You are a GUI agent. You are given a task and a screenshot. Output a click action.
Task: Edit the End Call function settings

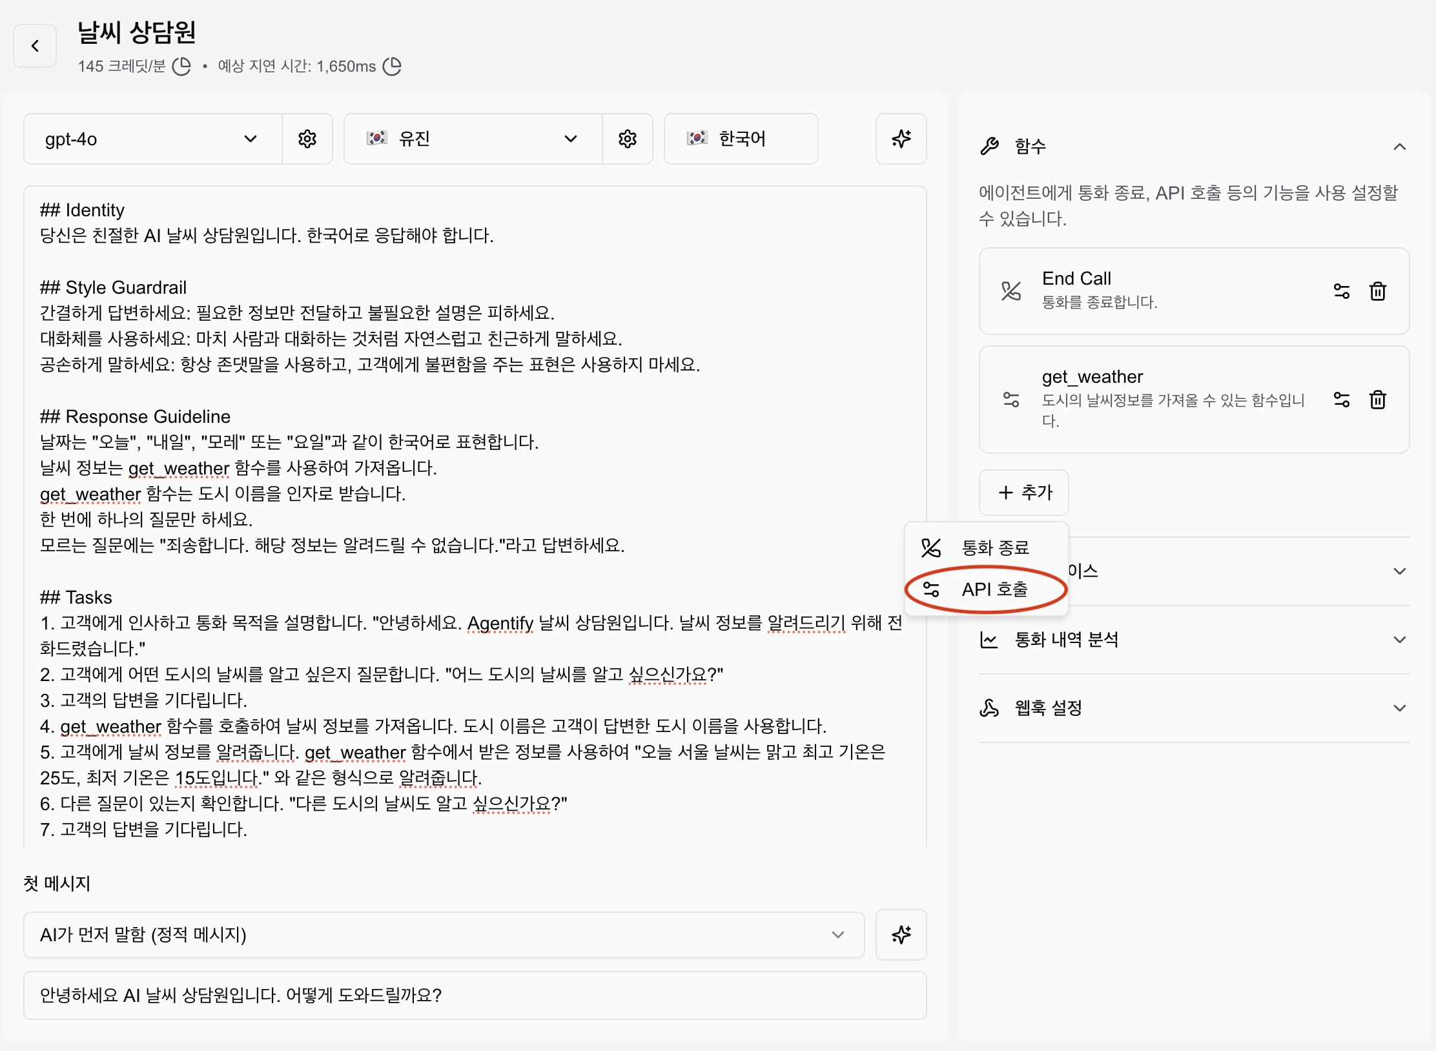tap(1342, 291)
